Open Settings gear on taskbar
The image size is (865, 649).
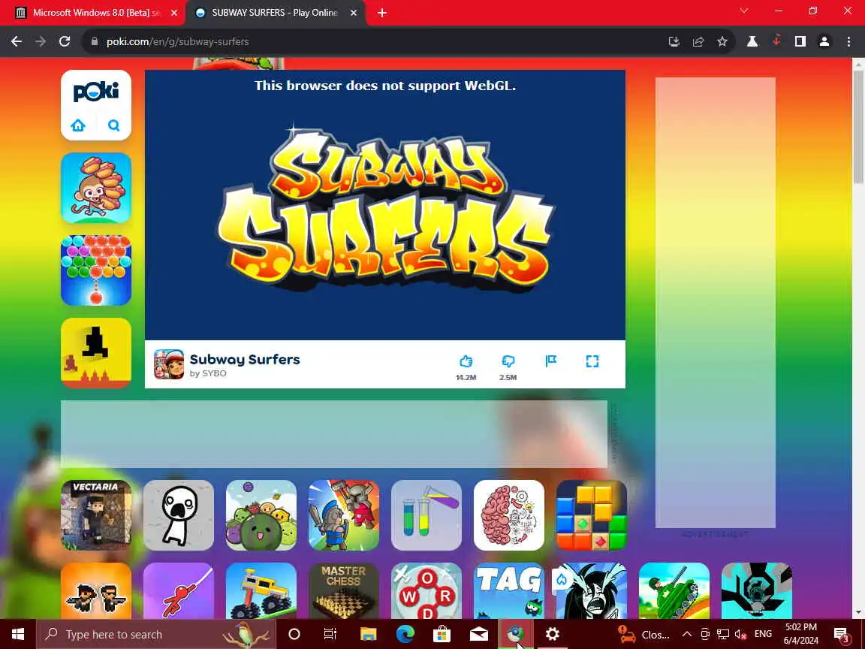552,634
